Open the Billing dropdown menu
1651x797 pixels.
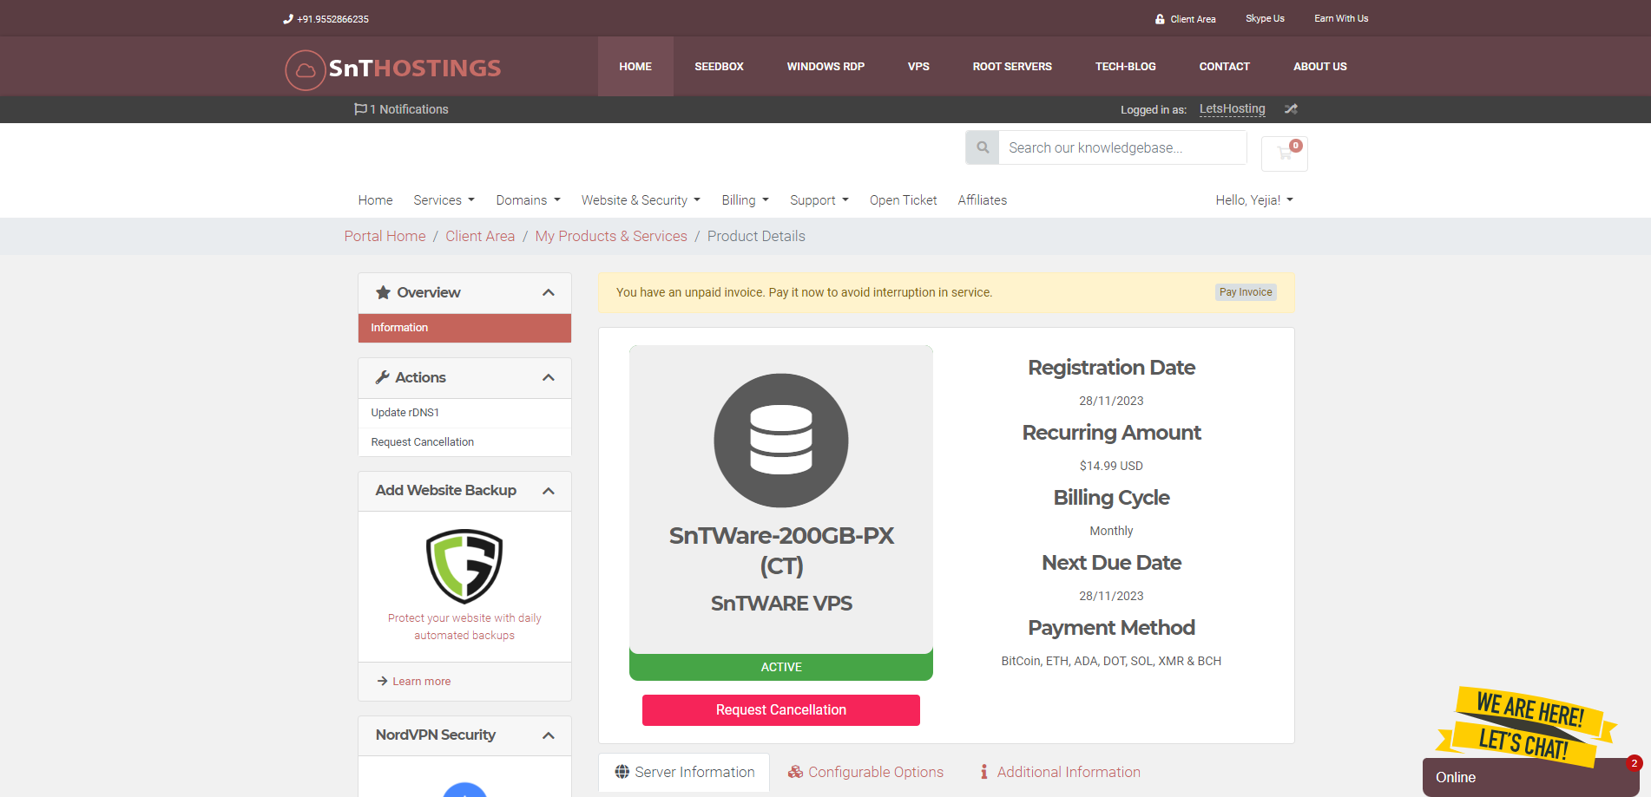[745, 200]
